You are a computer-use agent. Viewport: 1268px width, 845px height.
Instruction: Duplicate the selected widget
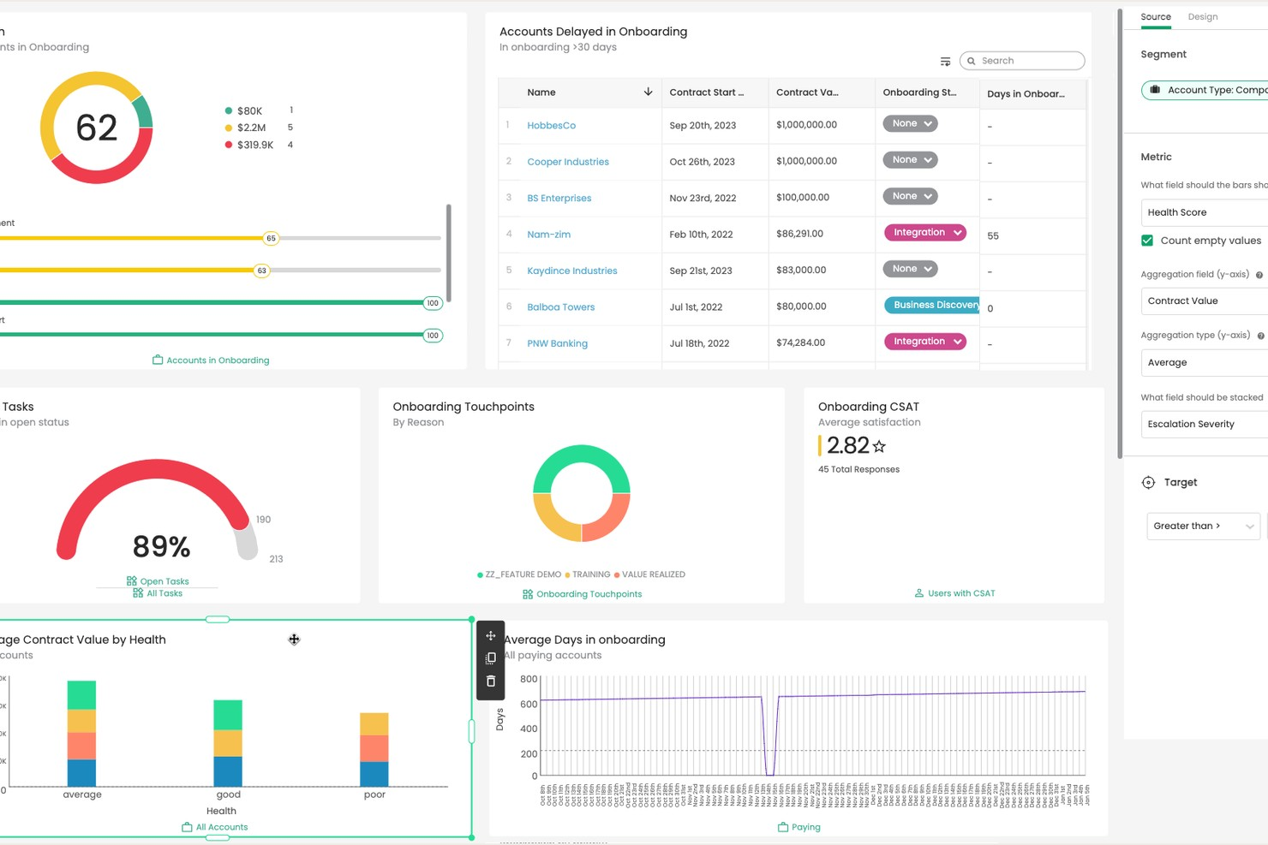pyautogui.click(x=490, y=658)
